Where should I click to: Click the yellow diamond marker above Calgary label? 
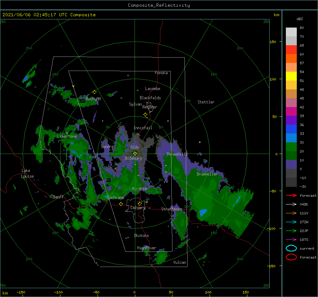coord(140,203)
